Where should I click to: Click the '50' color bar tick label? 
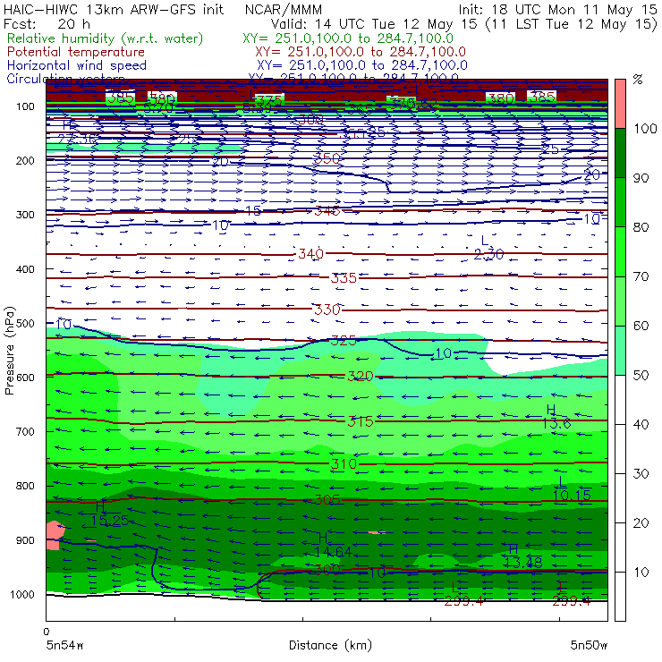641,376
